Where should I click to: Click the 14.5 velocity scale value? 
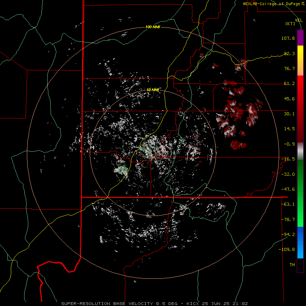[x=289, y=129]
